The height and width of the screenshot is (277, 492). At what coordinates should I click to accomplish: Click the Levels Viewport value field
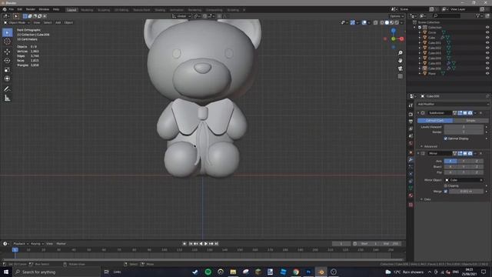(464, 127)
